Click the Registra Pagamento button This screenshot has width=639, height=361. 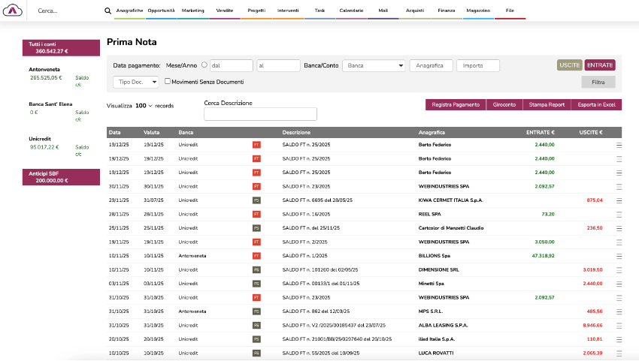pyautogui.click(x=456, y=105)
